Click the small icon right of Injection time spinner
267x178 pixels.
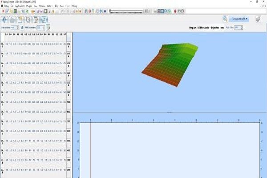click(x=22, y=28)
